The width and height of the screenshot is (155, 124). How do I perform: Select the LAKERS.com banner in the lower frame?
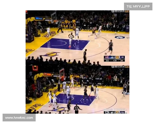56,76
